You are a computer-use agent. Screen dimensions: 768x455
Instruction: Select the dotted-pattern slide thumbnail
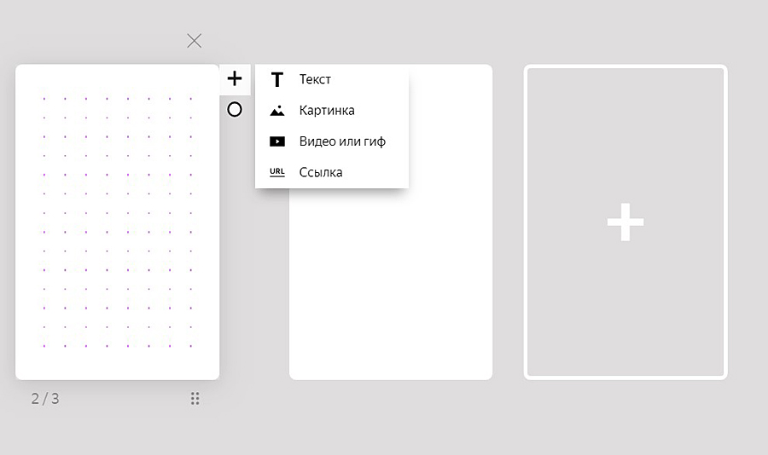coord(117,222)
